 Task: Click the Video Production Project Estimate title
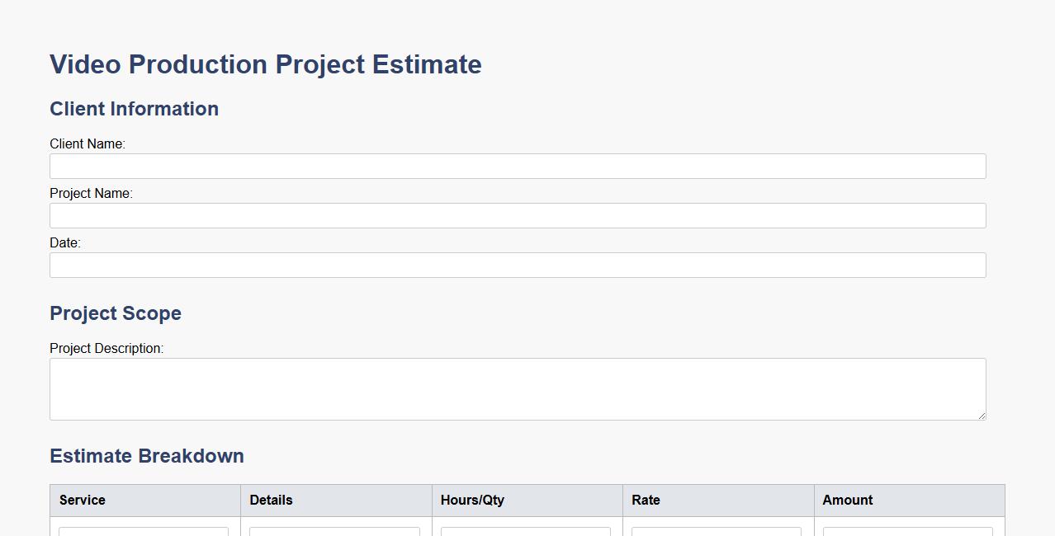[x=266, y=64]
